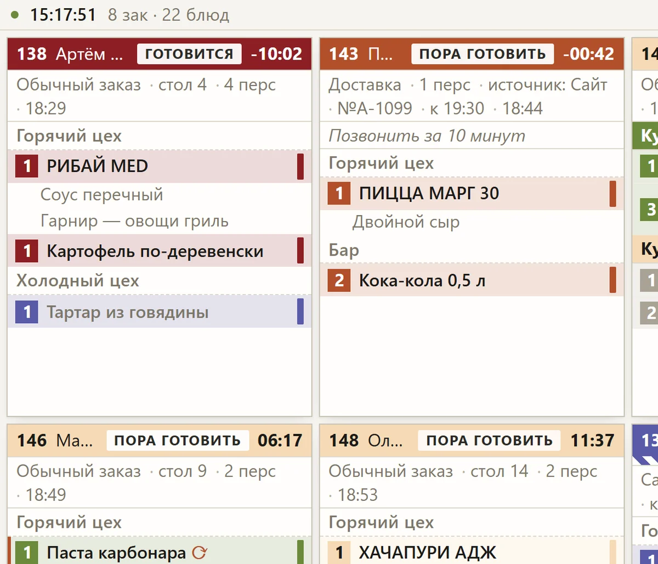
Task: Open order 148 header
Action: (x=472, y=440)
